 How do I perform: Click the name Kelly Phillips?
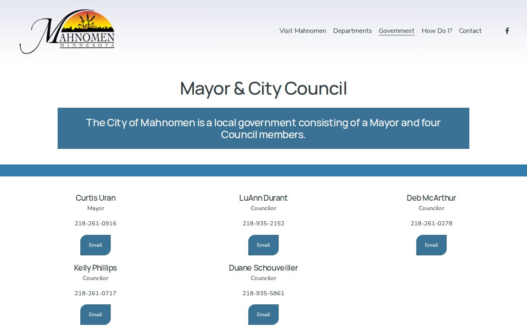[96, 268]
